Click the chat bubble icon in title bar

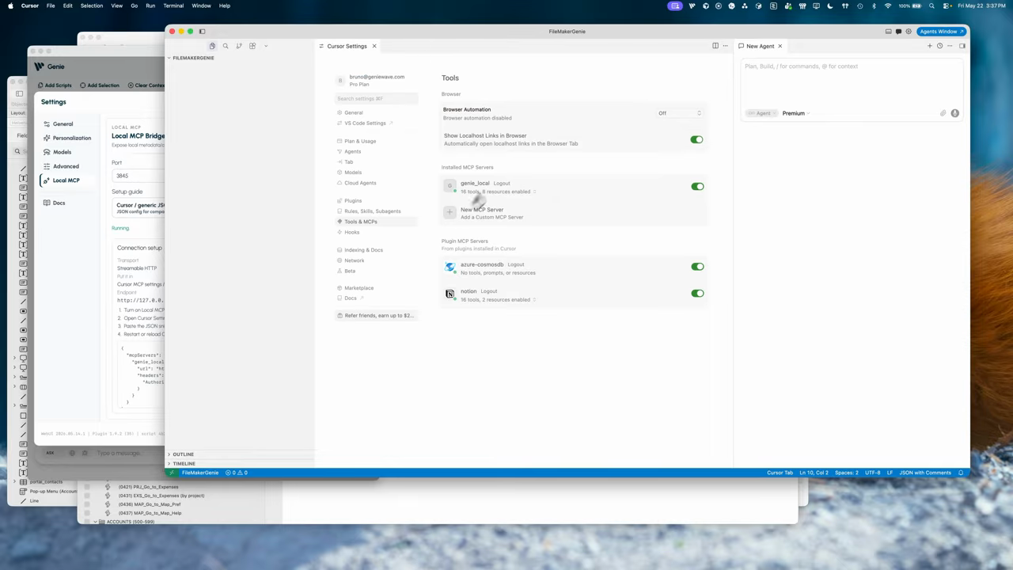[x=898, y=32]
